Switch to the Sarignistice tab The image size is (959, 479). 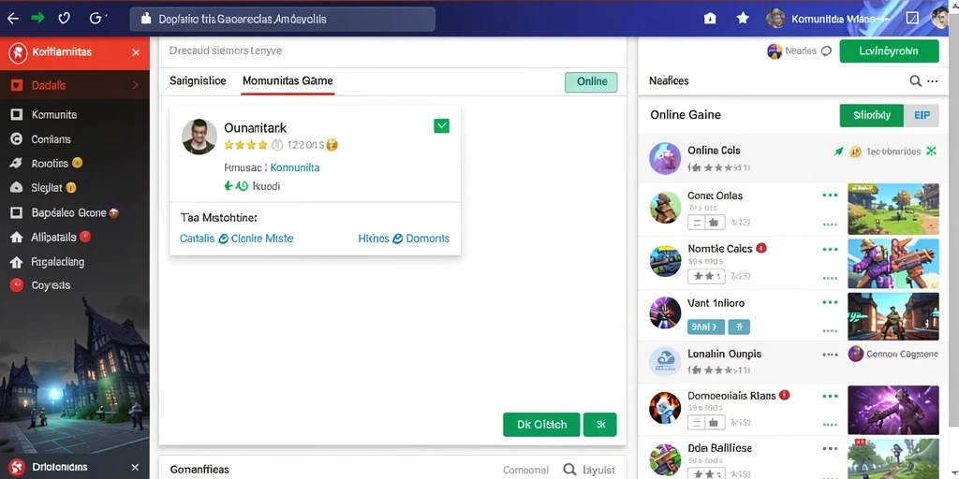coord(198,80)
